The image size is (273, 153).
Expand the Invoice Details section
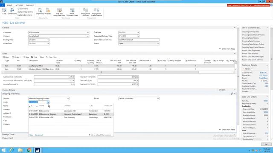[x=235, y=90]
